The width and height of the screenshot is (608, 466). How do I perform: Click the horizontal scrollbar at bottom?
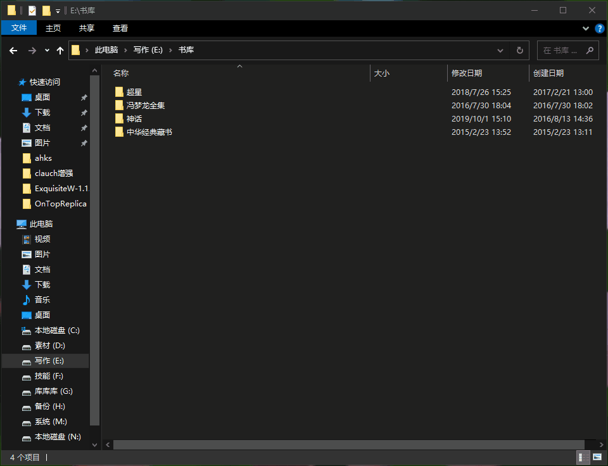(x=348, y=445)
